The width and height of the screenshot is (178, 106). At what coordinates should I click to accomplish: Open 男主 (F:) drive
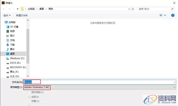(x=13, y=72)
